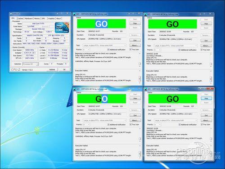Open the Selection Processor #1 dropdown in CPU-Z
Image resolution: width=225 pixels, height=169 pixels.
[31, 64]
